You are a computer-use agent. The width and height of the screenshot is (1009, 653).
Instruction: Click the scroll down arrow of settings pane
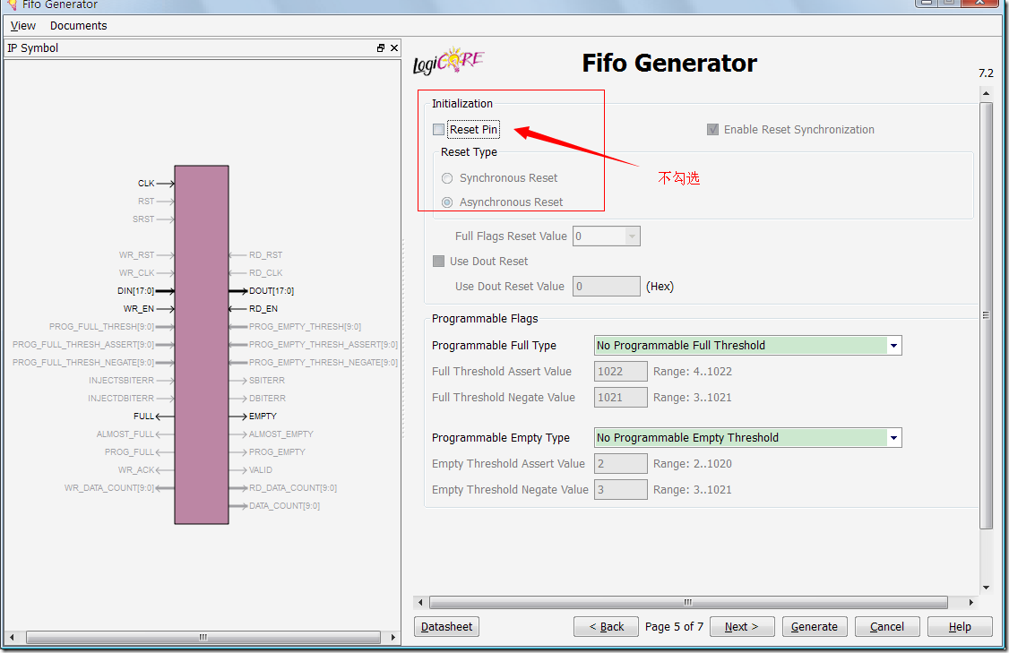pos(986,588)
